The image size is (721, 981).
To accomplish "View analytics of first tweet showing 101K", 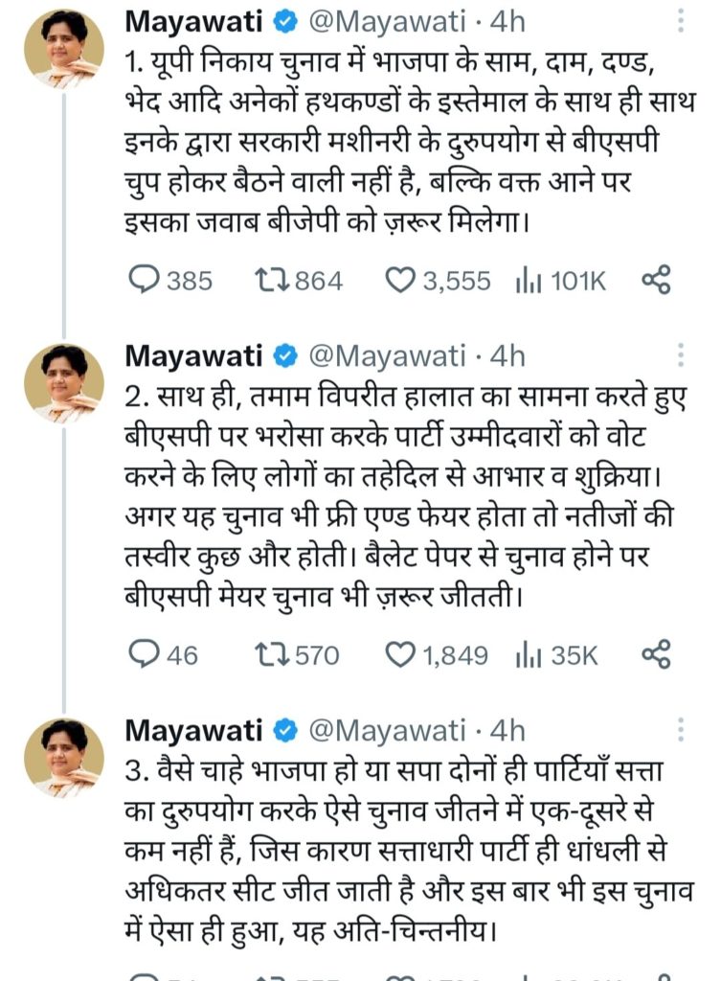I will click(527, 280).
